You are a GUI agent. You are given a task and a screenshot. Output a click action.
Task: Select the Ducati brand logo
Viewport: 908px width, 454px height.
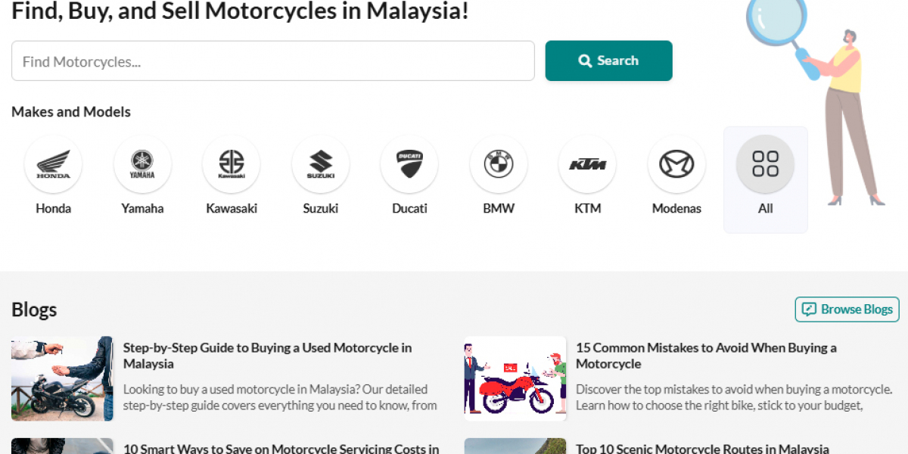[409, 164]
